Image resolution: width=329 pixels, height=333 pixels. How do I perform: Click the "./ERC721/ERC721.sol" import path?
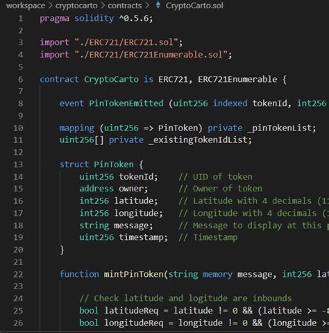tap(126, 42)
